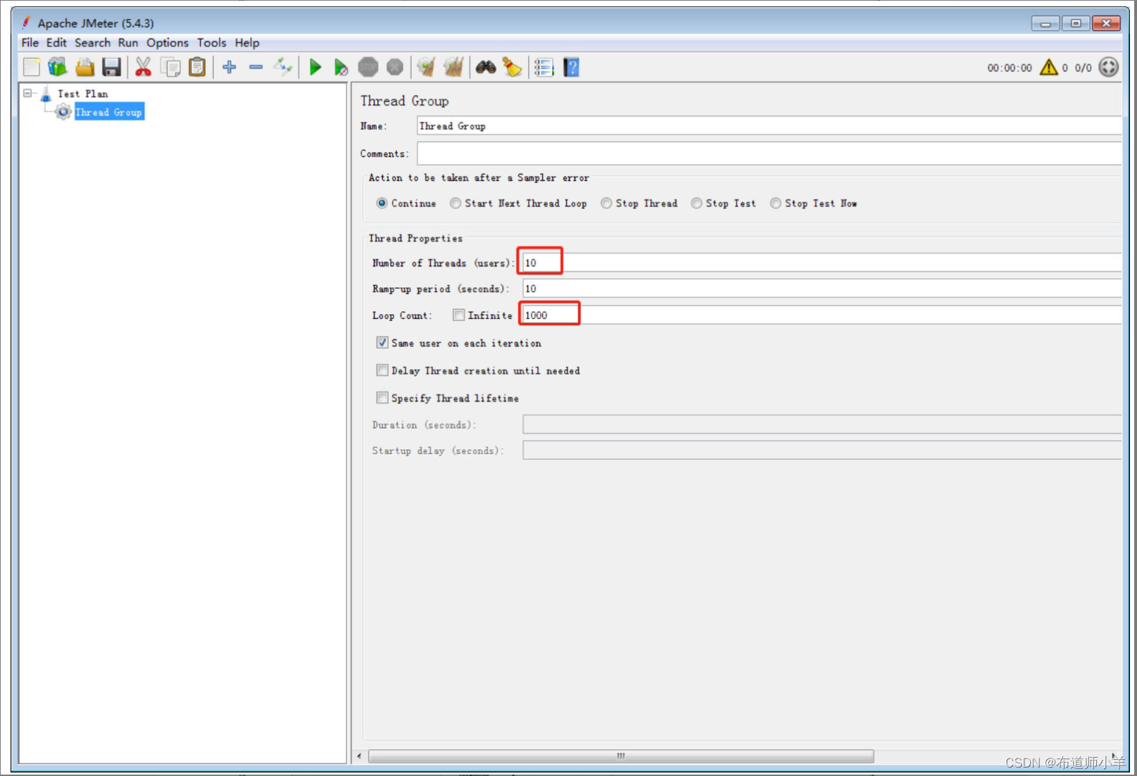Save the test plan with floppy icon
Viewport: 1137px width, 776px height.
click(x=111, y=68)
